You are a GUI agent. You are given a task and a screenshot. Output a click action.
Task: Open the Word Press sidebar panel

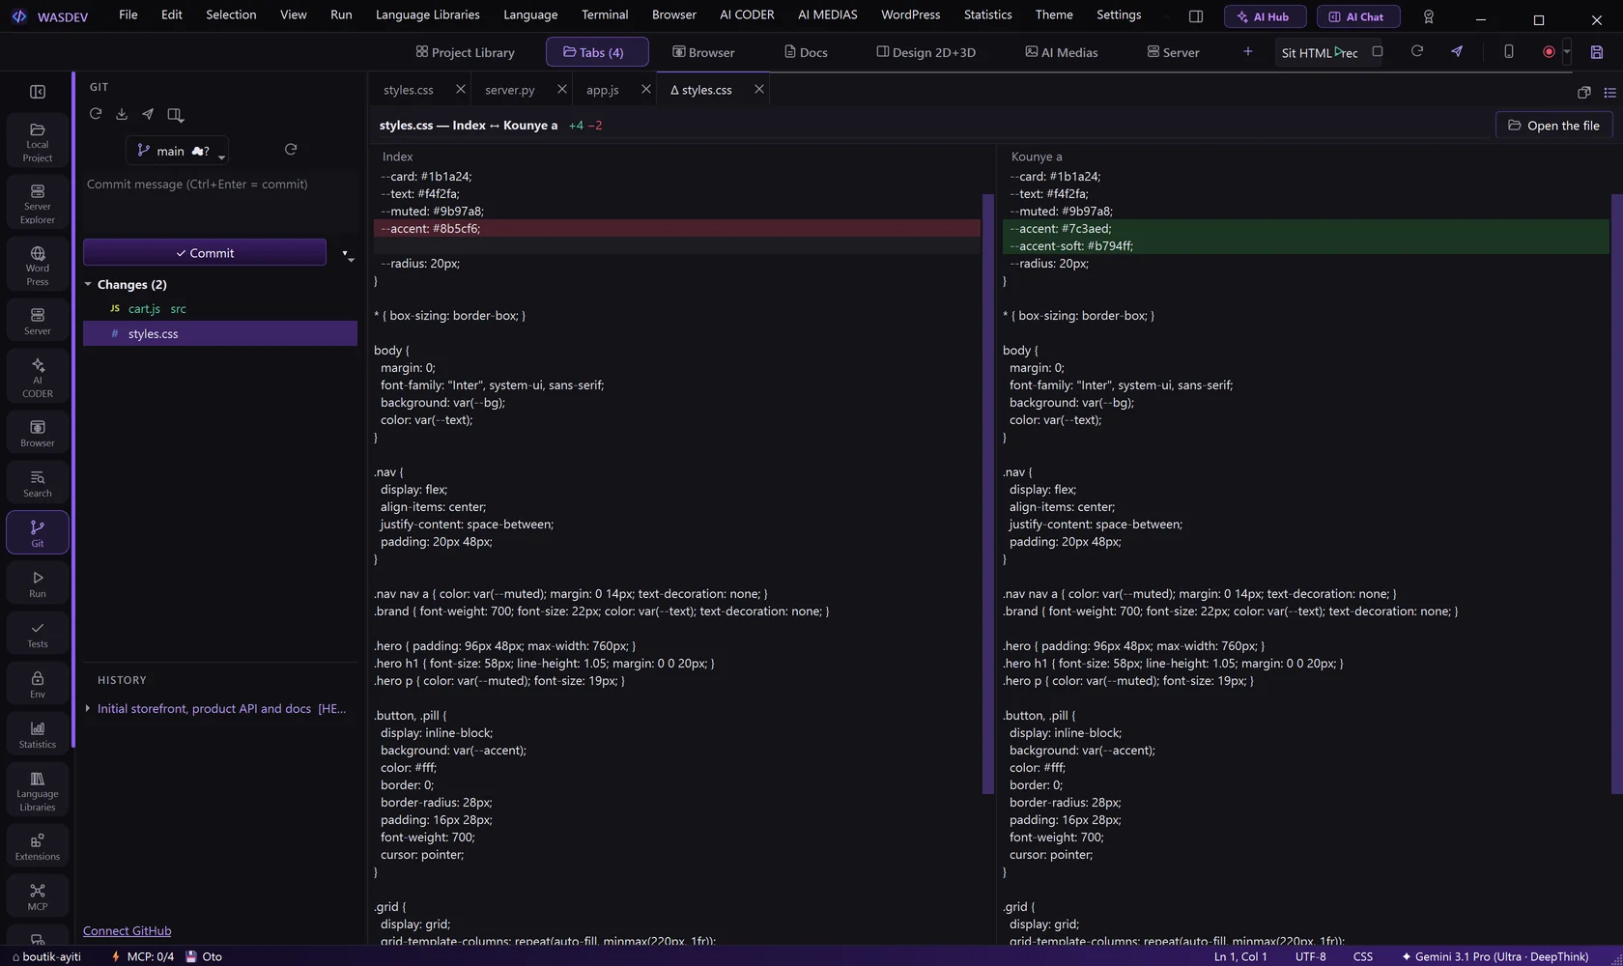click(x=38, y=266)
